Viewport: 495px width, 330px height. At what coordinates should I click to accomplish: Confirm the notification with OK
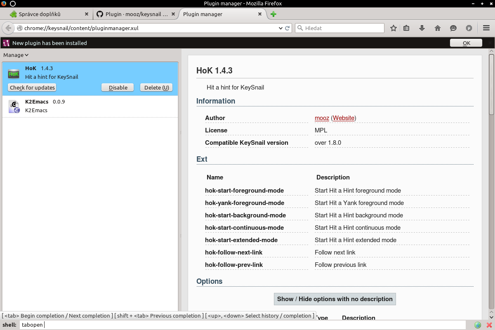(466, 43)
